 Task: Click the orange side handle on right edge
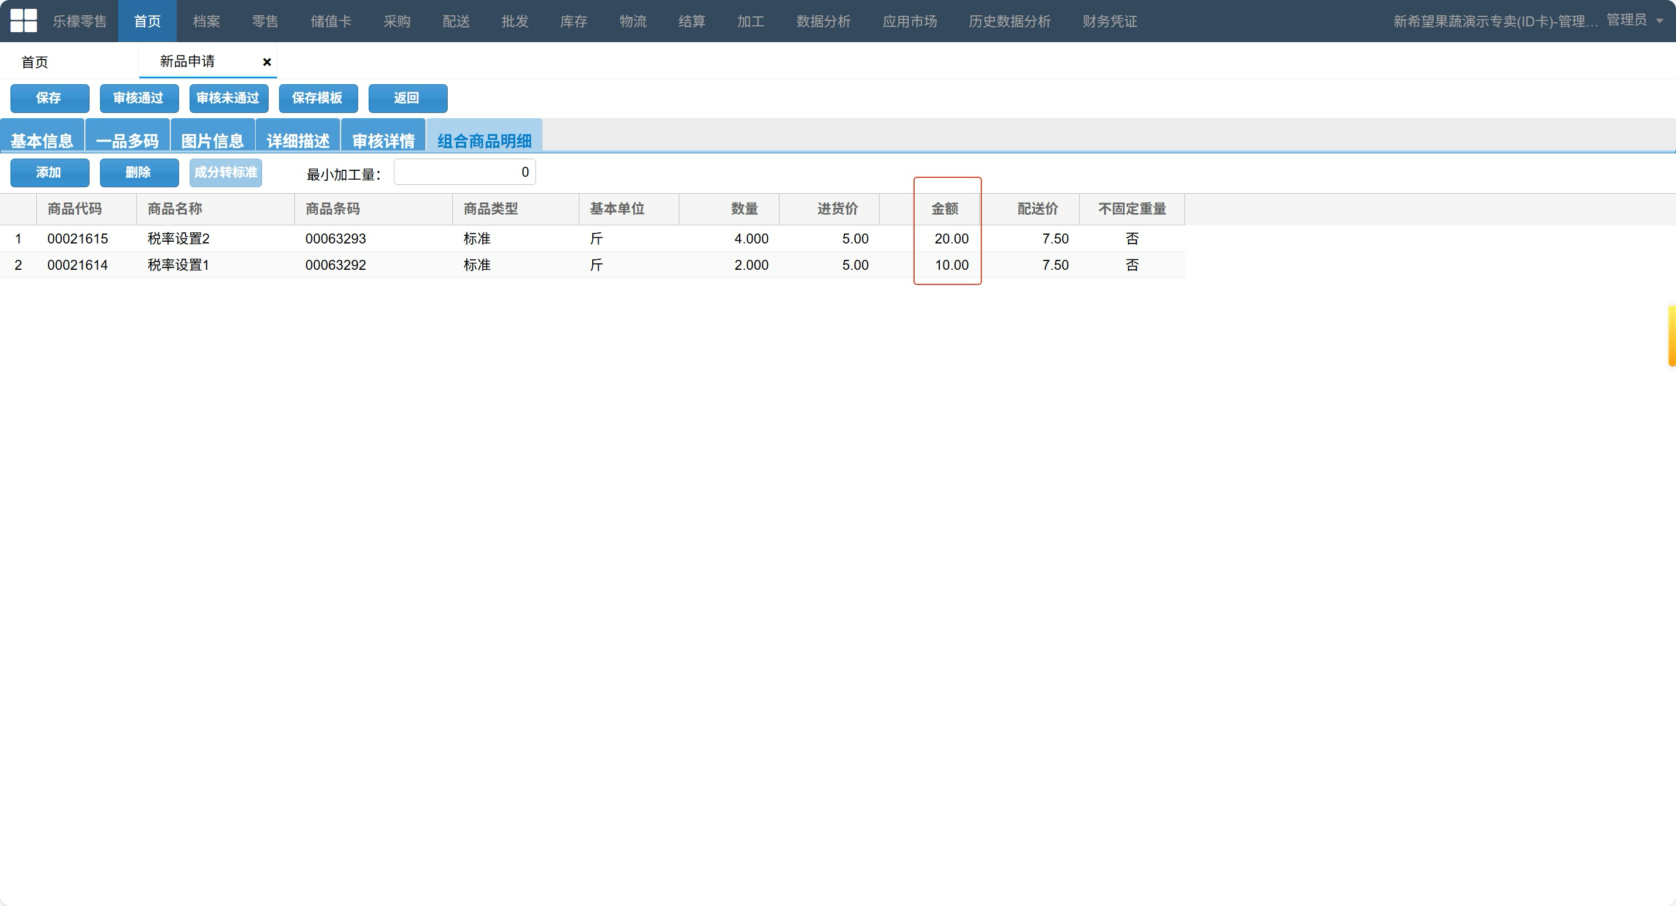click(x=1672, y=335)
